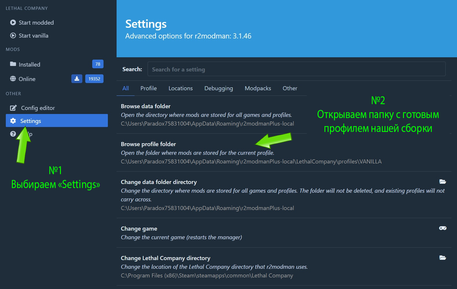Click the gamepad icon for Change game
Screen dimensions: 457x289
443,228
